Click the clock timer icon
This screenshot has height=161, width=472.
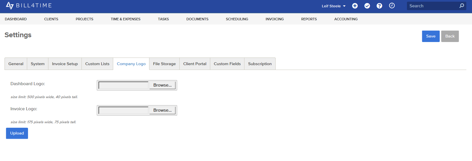(x=392, y=6)
